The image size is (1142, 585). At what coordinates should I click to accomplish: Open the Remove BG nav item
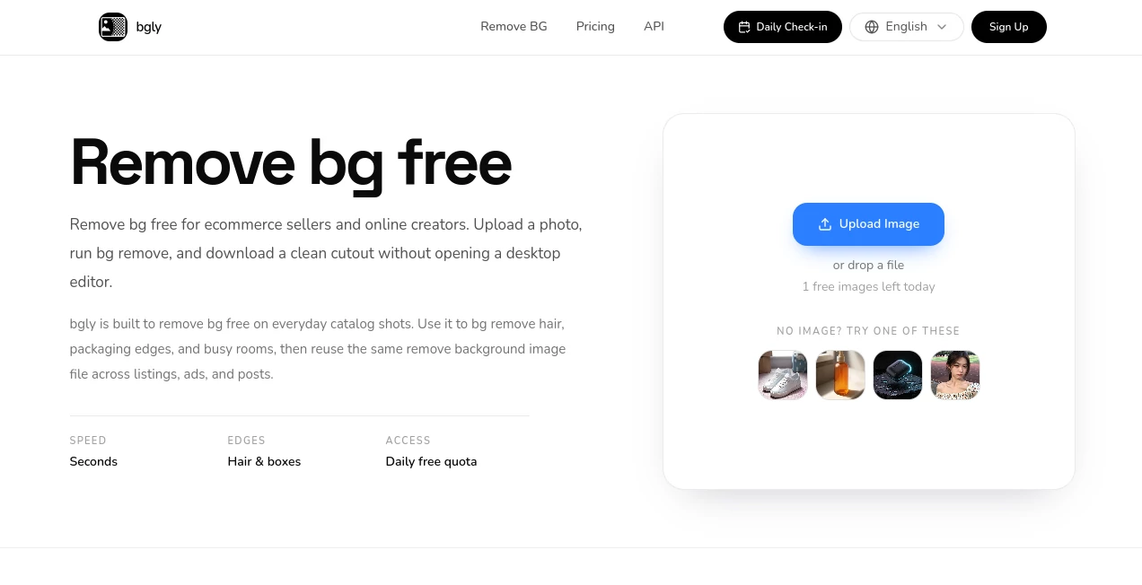pos(514,27)
